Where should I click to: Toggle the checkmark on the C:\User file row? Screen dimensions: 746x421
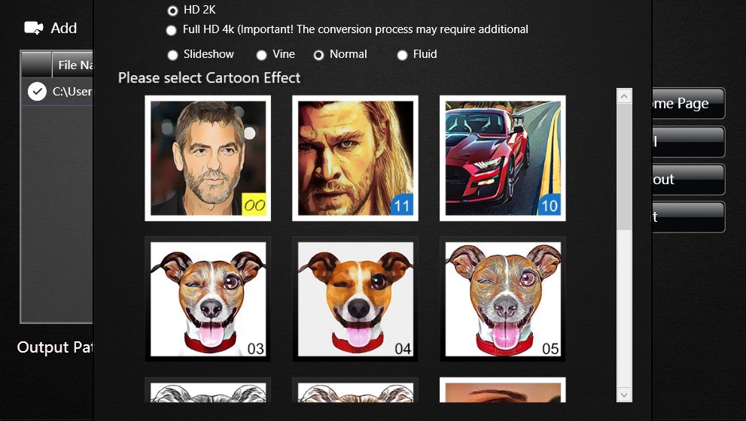point(37,92)
